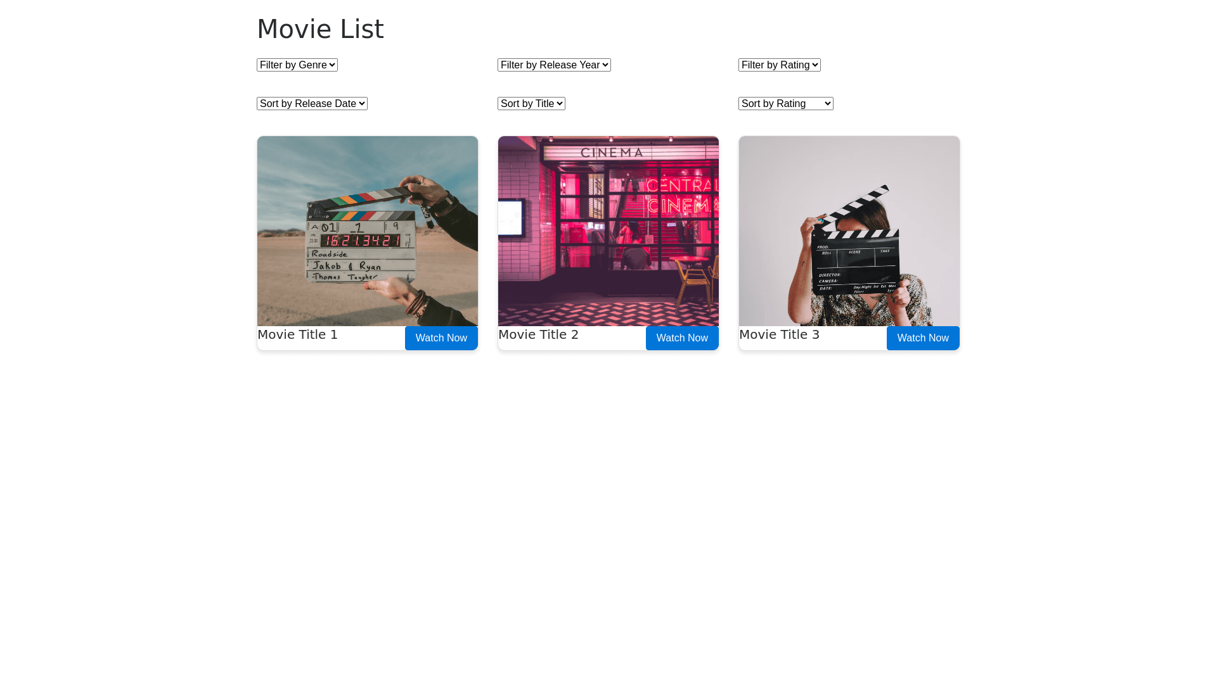The height and width of the screenshot is (684, 1217).
Task: Click the white CINEMA sign atop second poster
Action: 612,153
